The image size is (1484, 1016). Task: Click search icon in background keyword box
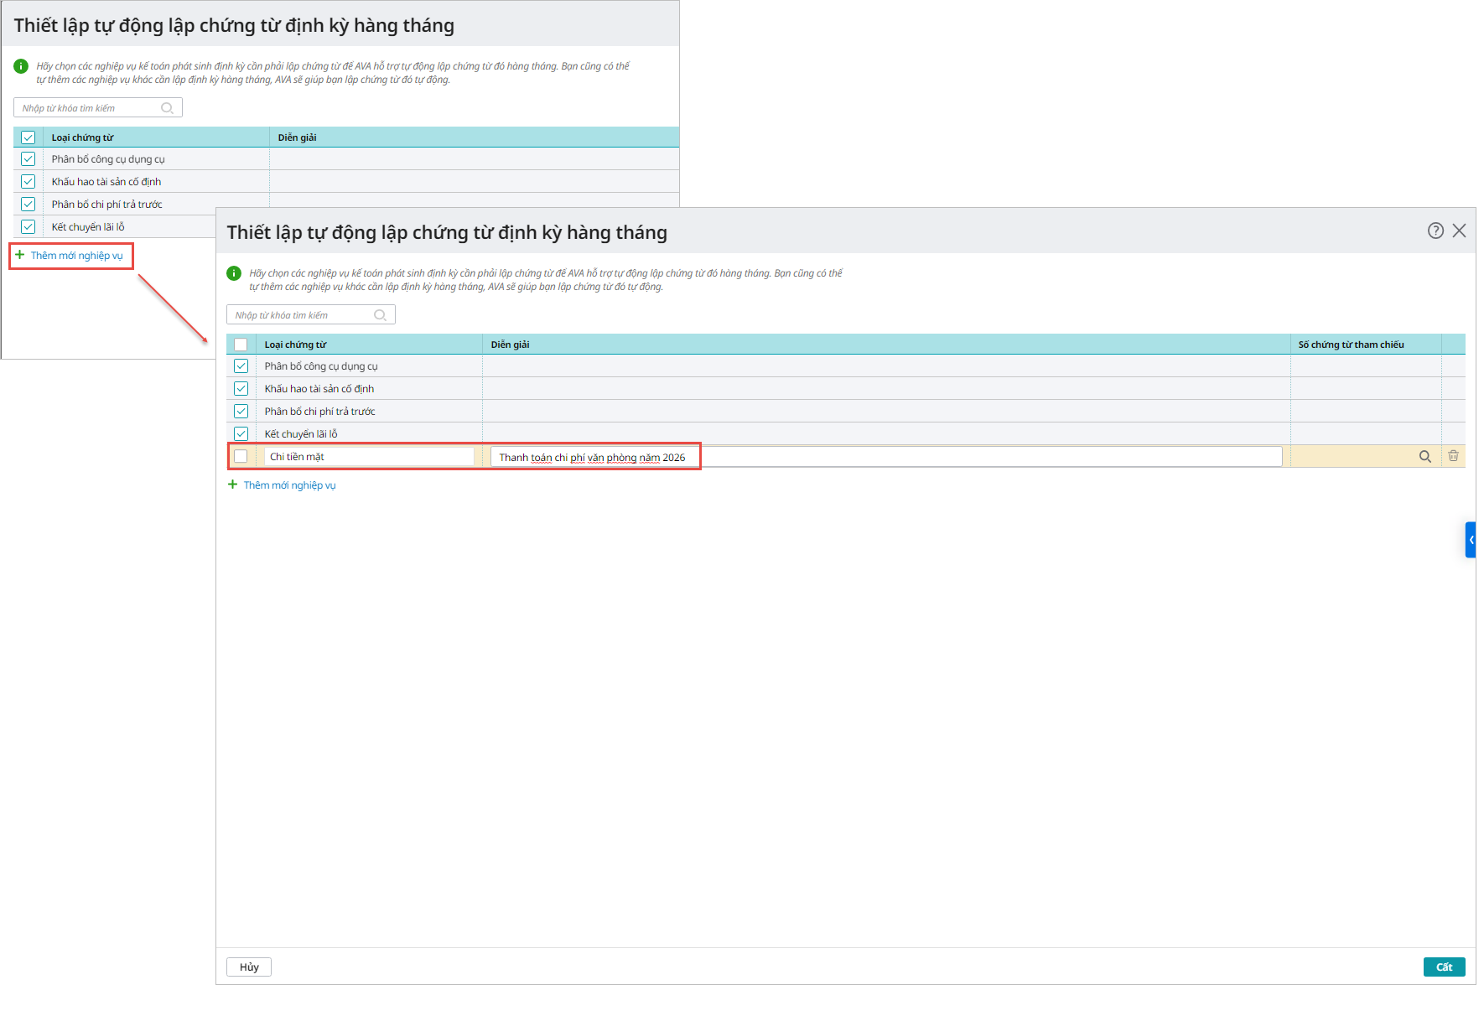(167, 108)
